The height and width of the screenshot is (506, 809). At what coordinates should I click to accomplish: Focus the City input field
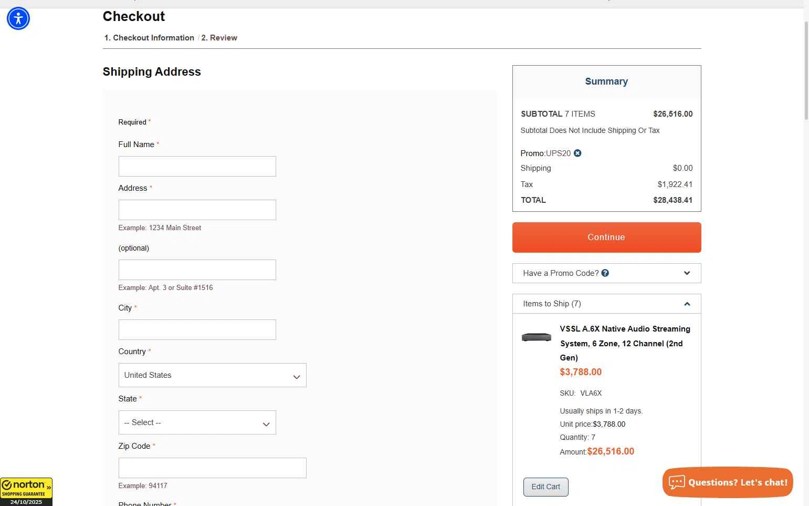(197, 329)
